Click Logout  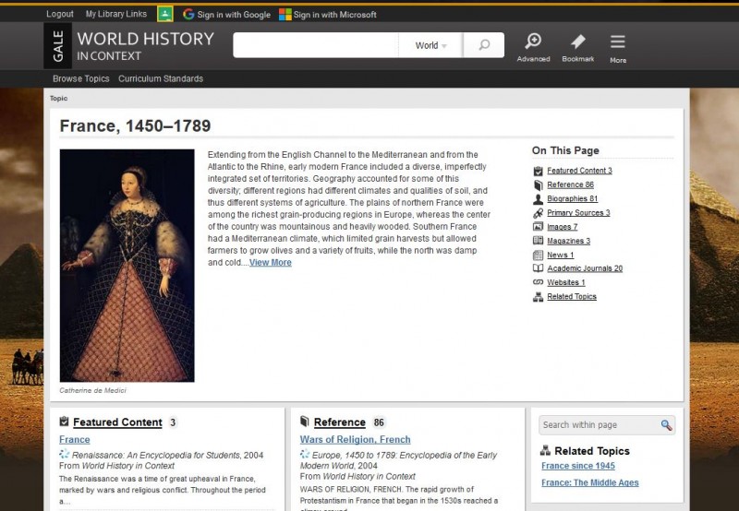coord(60,14)
